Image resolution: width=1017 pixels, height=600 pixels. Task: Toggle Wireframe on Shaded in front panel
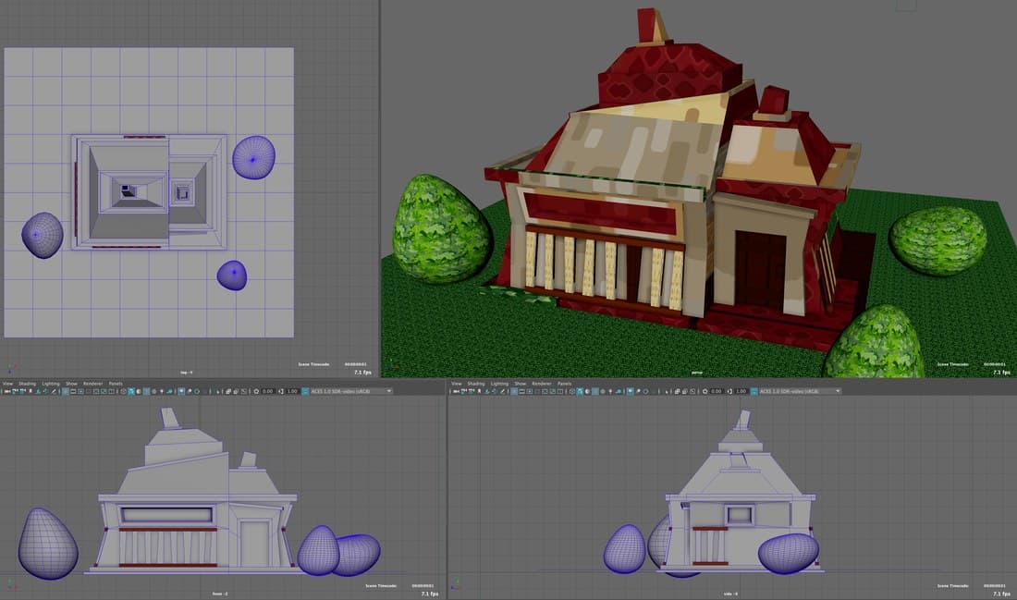click(x=147, y=391)
